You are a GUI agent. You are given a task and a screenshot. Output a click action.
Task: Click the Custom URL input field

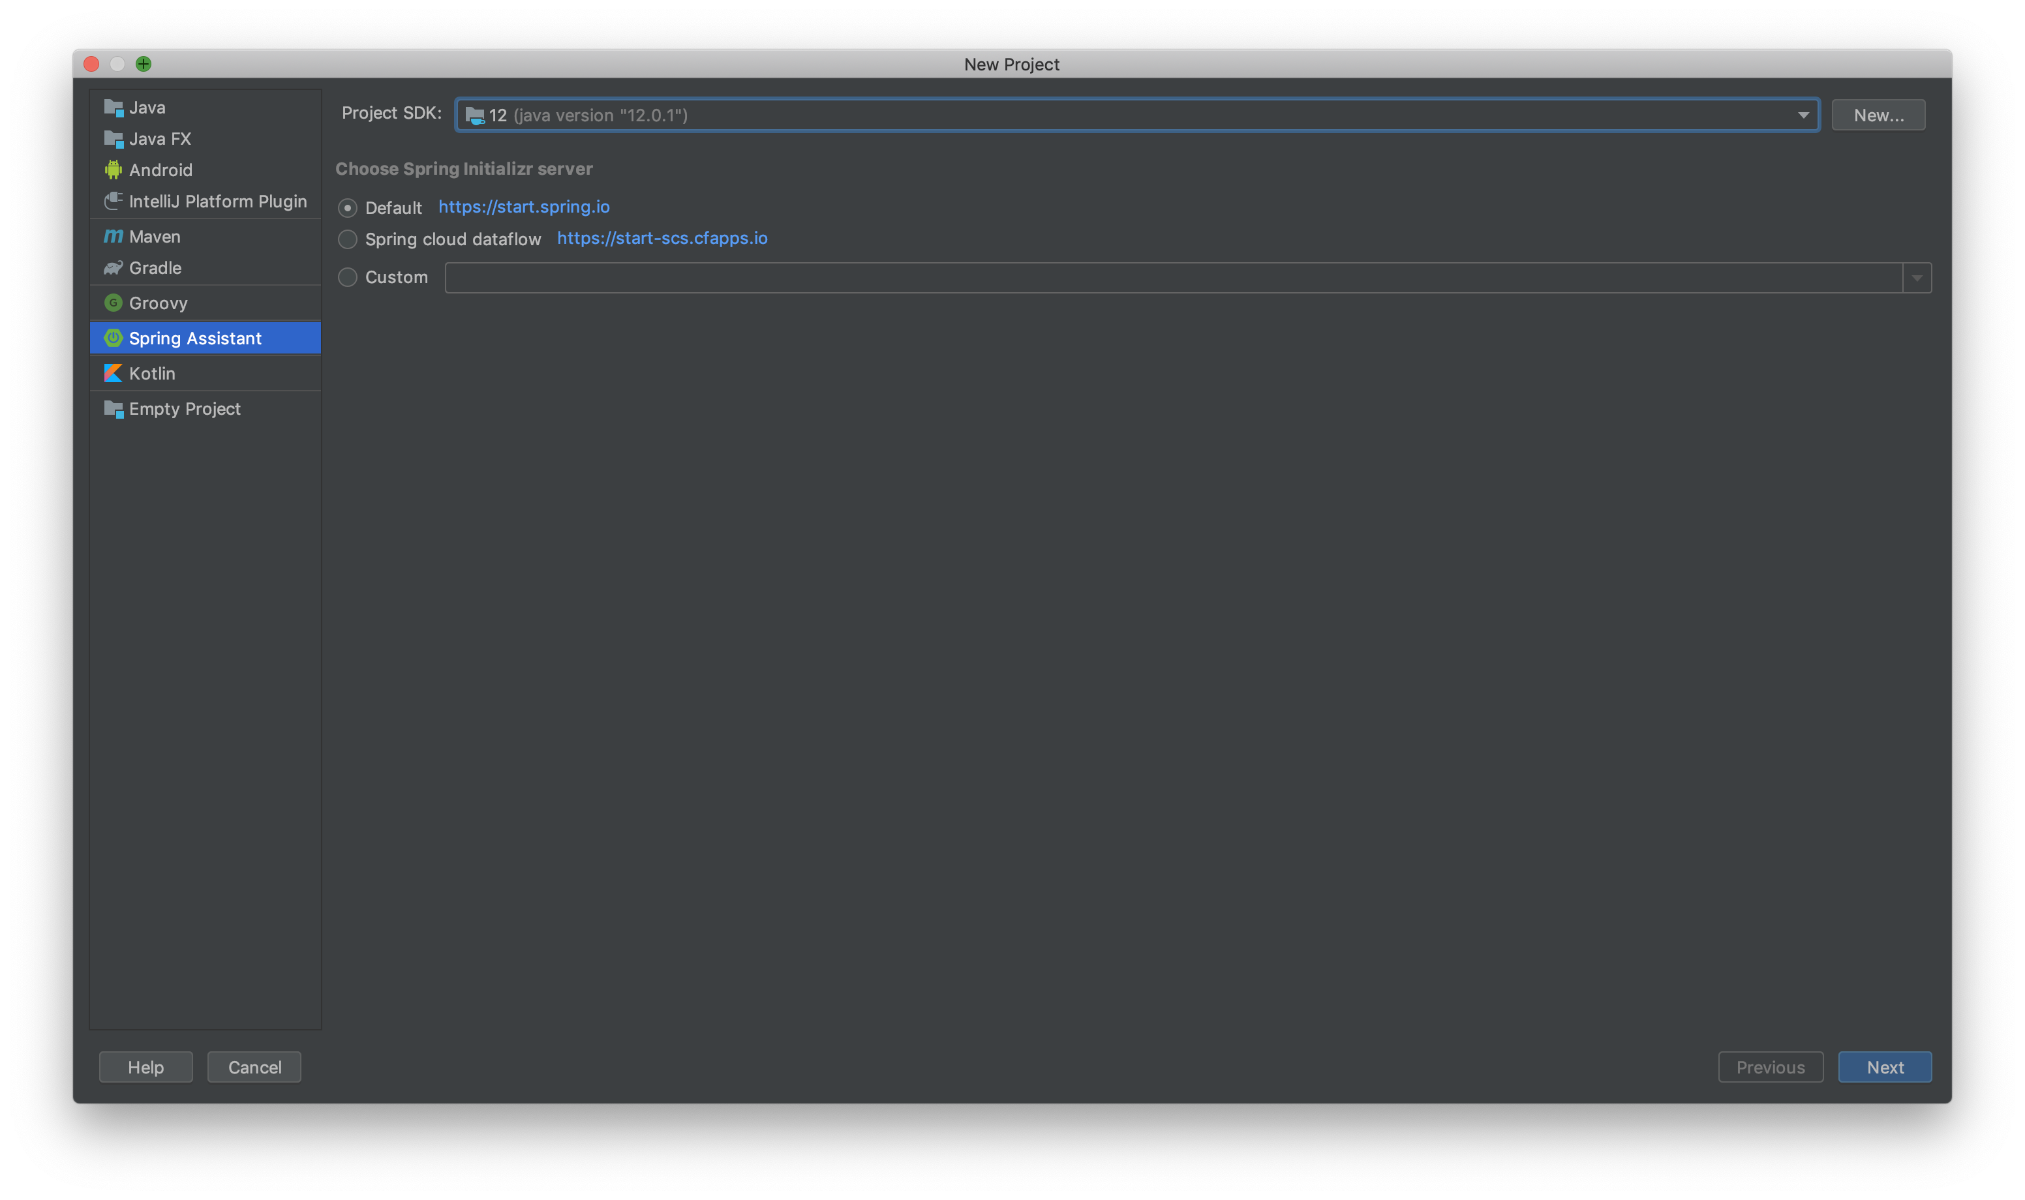[x=1187, y=276]
